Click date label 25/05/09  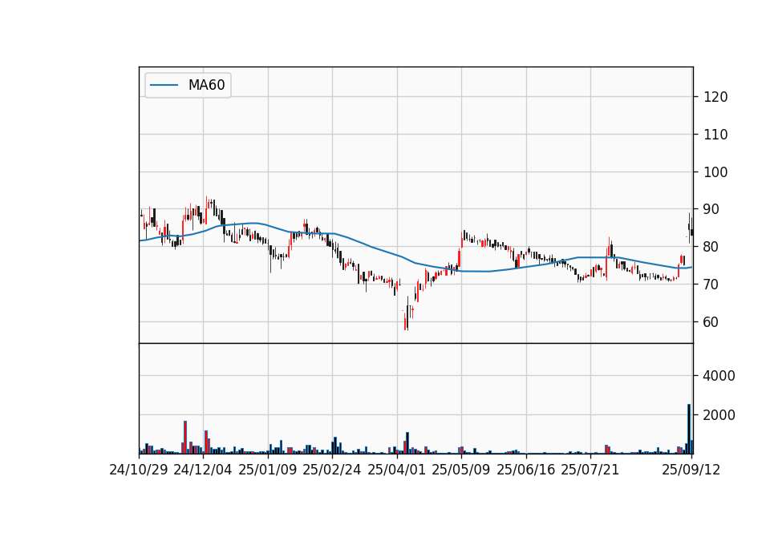coord(461,470)
